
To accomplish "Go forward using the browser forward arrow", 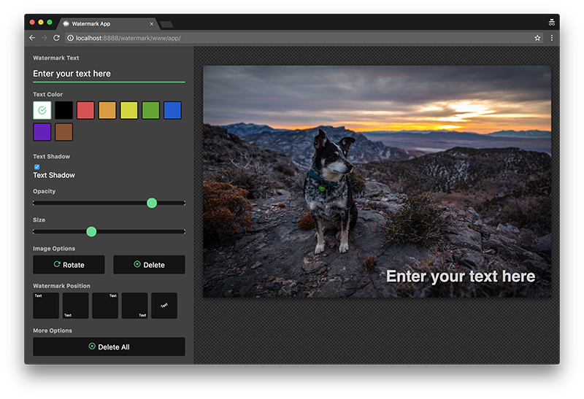I will click(45, 38).
